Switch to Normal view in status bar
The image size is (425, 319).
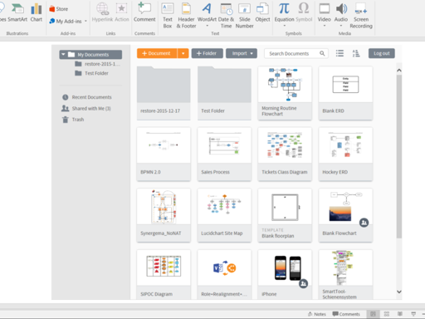[x=373, y=314]
